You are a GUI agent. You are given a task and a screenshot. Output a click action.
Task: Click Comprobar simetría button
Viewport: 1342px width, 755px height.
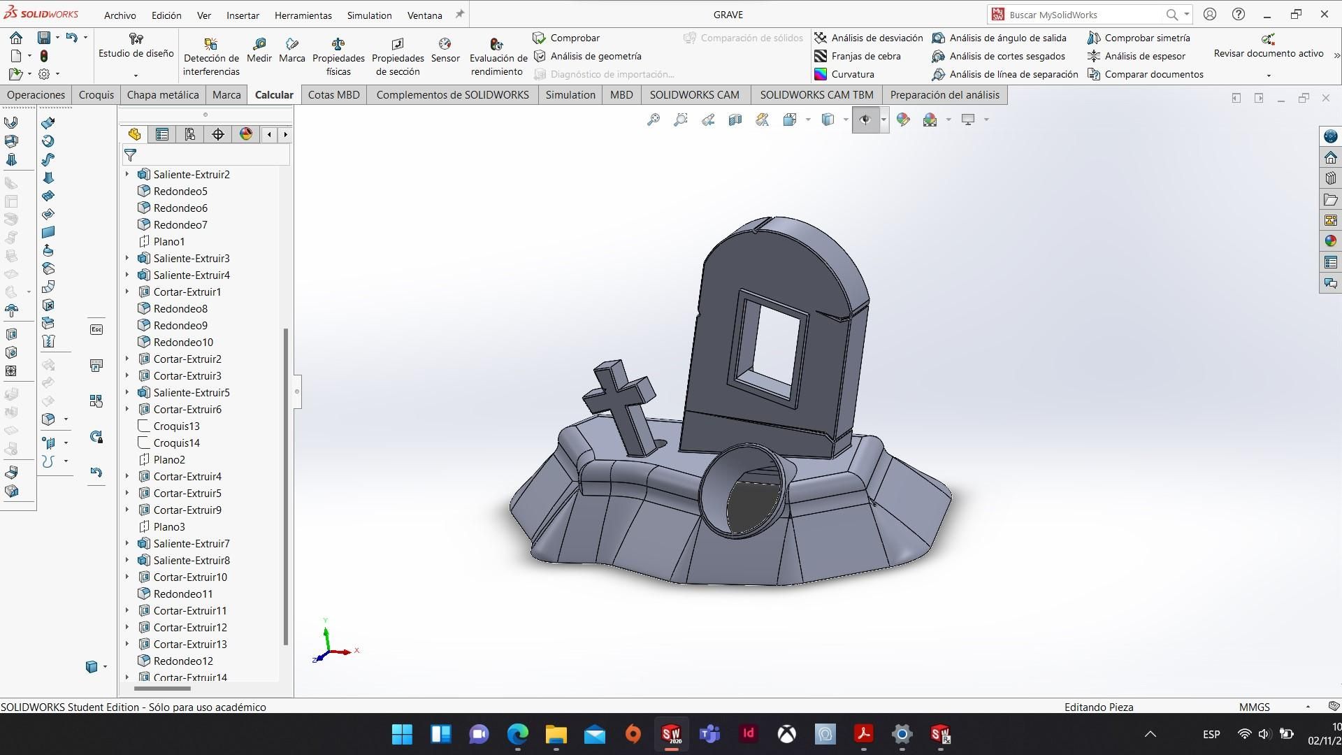pyautogui.click(x=1146, y=38)
